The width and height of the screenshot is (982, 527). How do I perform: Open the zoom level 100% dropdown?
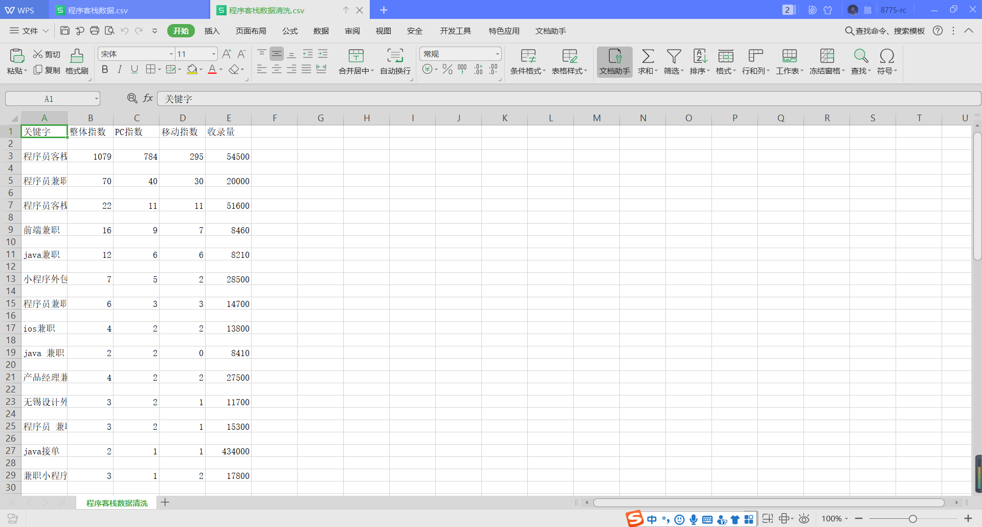[835, 518]
